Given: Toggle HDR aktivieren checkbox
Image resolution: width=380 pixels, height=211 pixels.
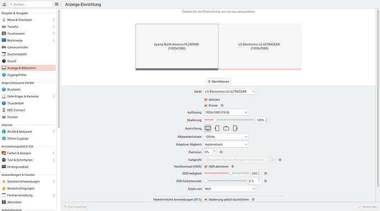Looking at the screenshot, I should pyautogui.click(x=206, y=166).
